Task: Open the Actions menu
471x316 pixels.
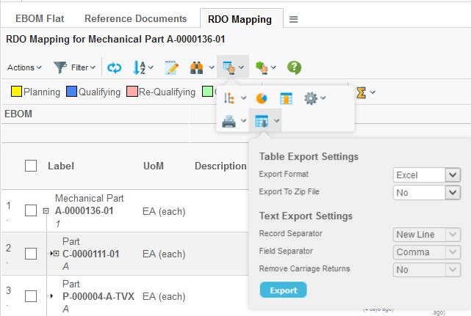Action: click(24, 67)
